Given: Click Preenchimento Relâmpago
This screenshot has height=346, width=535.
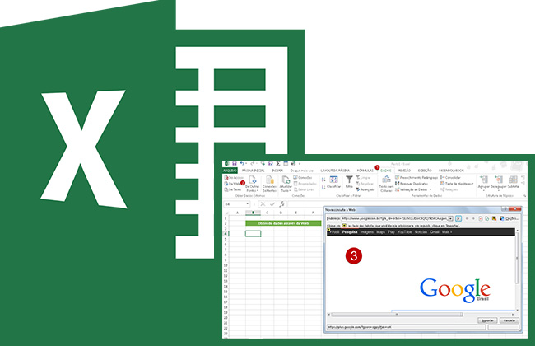Looking at the screenshot, I should pyautogui.click(x=416, y=178).
